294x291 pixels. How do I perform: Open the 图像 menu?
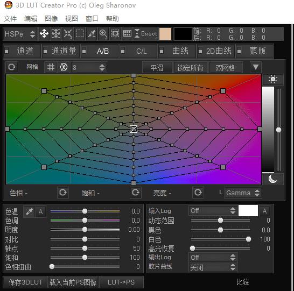pyautogui.click(x=51, y=19)
